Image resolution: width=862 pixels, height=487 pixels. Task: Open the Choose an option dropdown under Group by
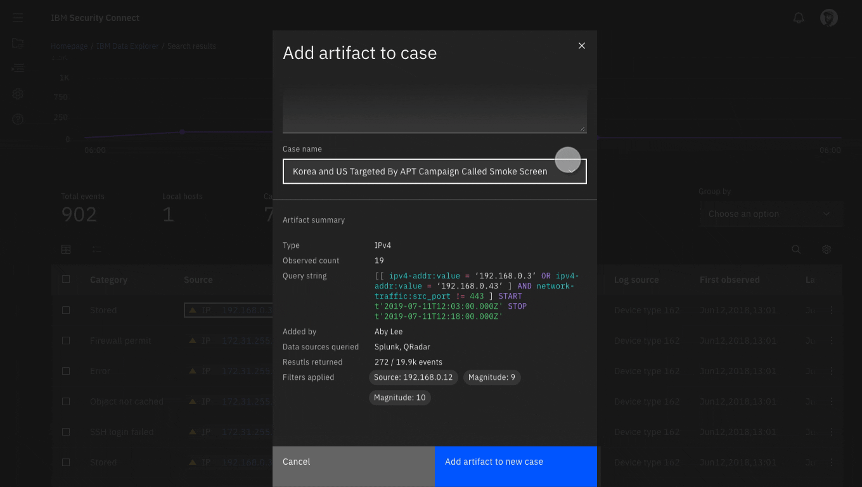click(x=771, y=214)
